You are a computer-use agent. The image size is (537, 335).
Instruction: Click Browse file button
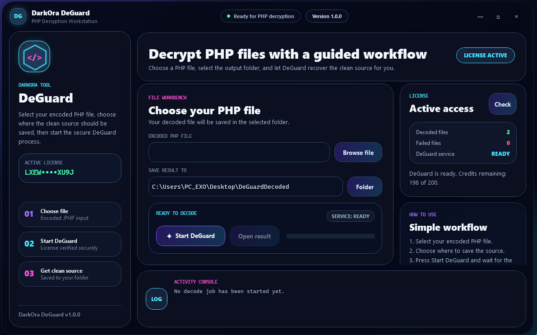pos(358,153)
